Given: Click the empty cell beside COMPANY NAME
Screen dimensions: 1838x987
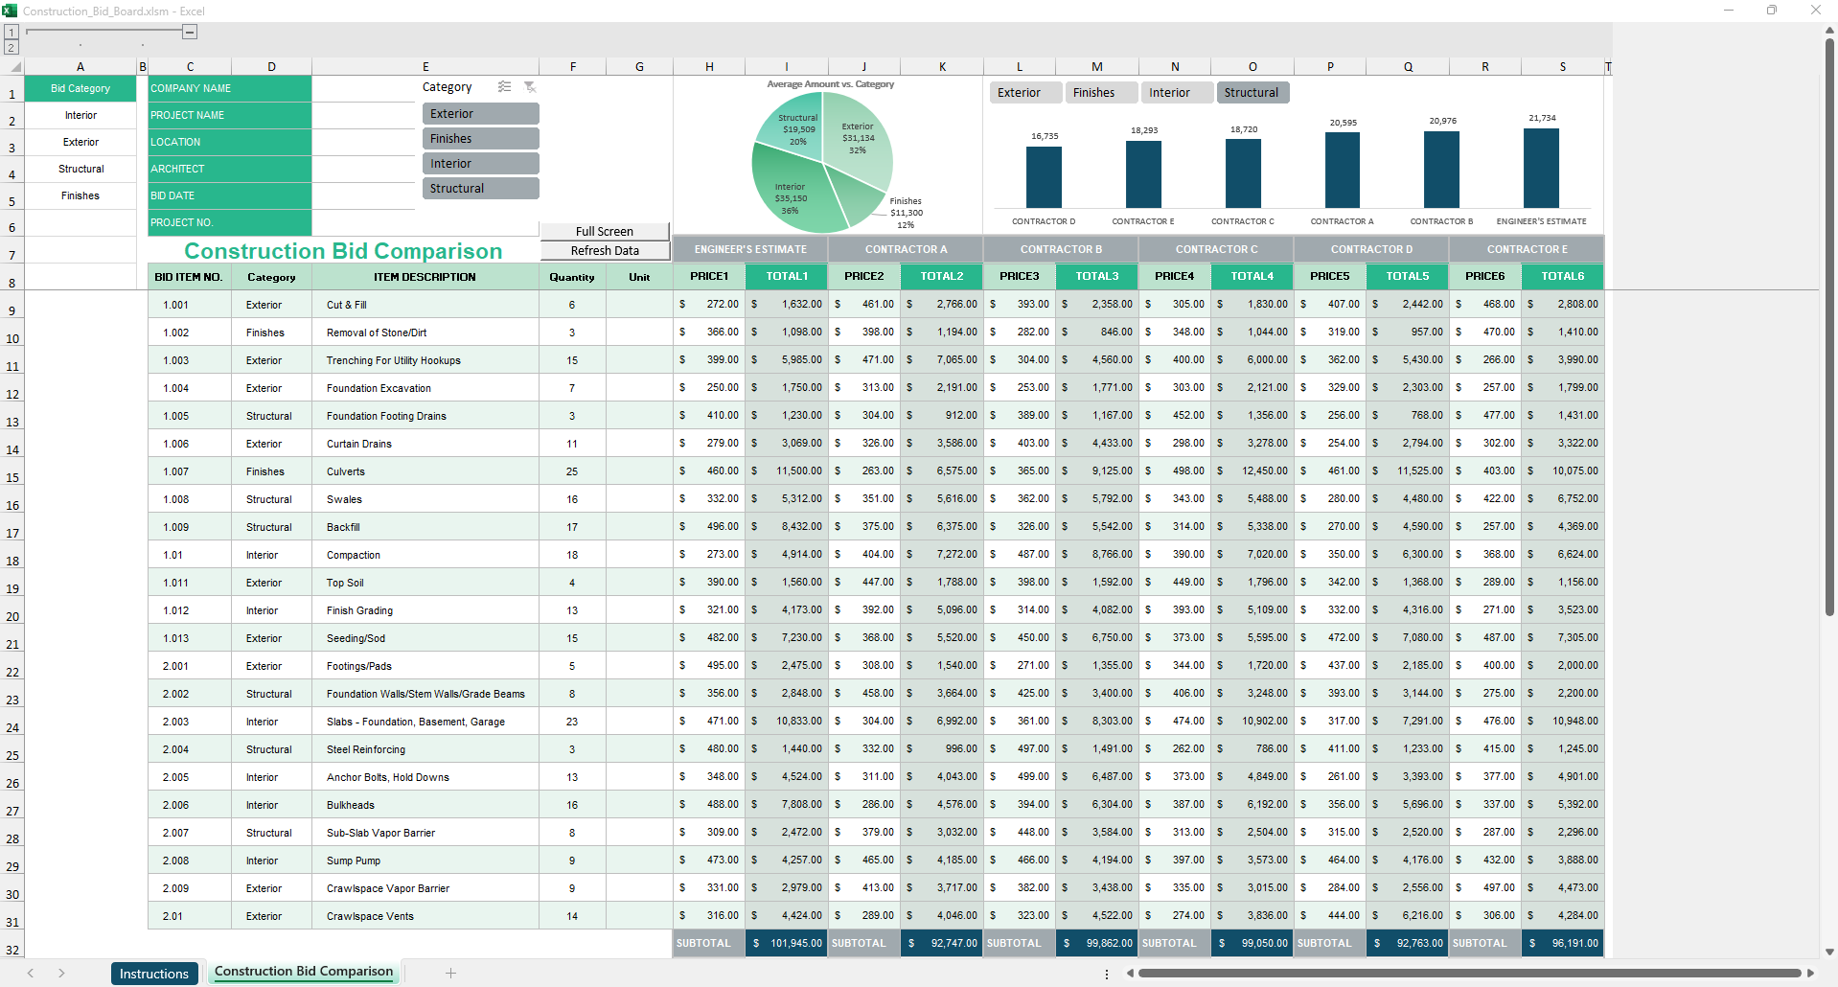Looking at the screenshot, I should tap(364, 88).
